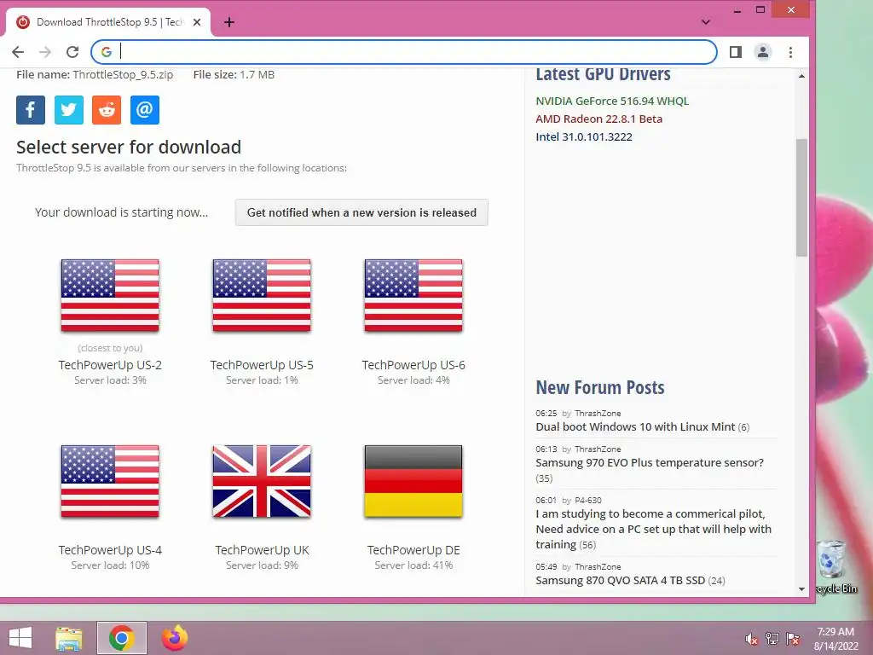Share by email at-sign icon
Viewport: 873px width, 655px height.
[145, 110]
